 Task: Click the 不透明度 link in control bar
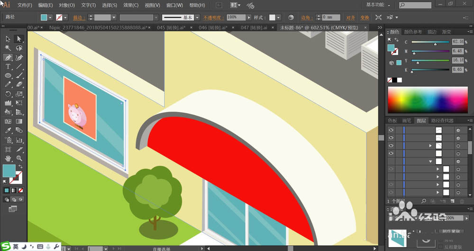click(213, 18)
